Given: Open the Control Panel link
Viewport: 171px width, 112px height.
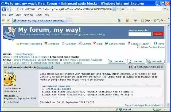Looking at the screenshot, I should click(x=117, y=44).
